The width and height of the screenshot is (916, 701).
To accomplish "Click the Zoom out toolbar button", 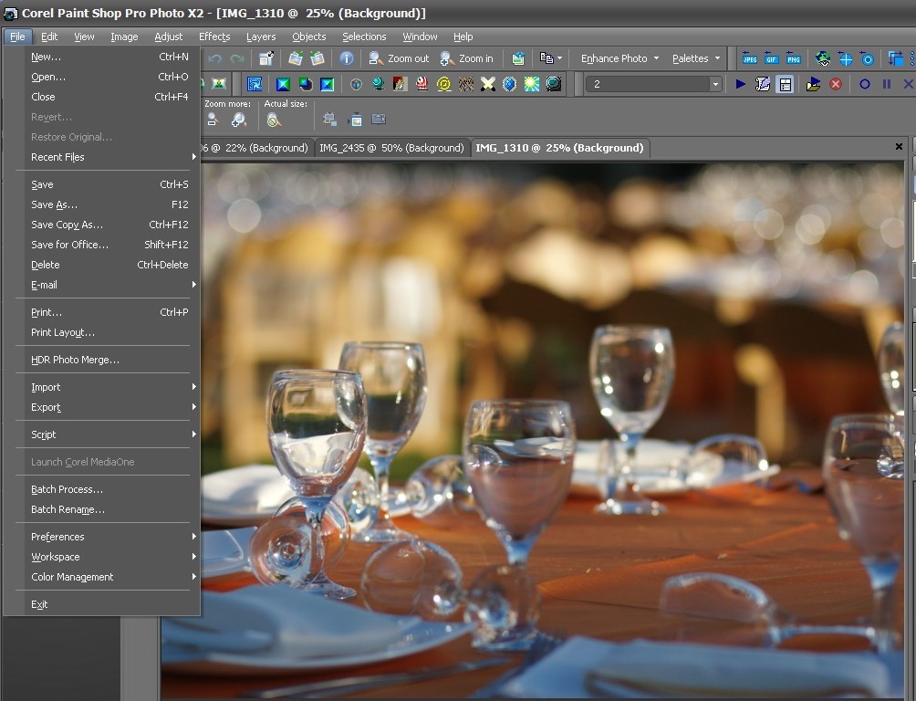I will pos(399,58).
